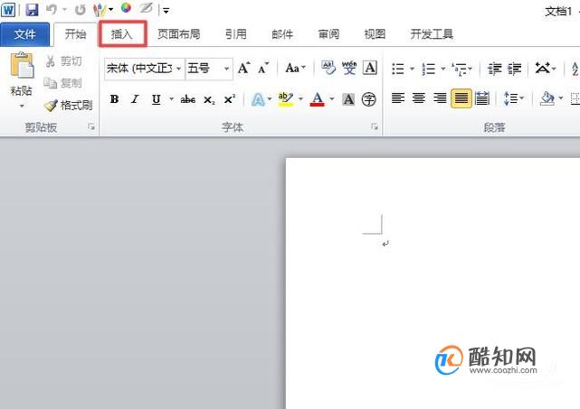
Task: Open the highlight color dropdown arrow
Action: (300, 99)
